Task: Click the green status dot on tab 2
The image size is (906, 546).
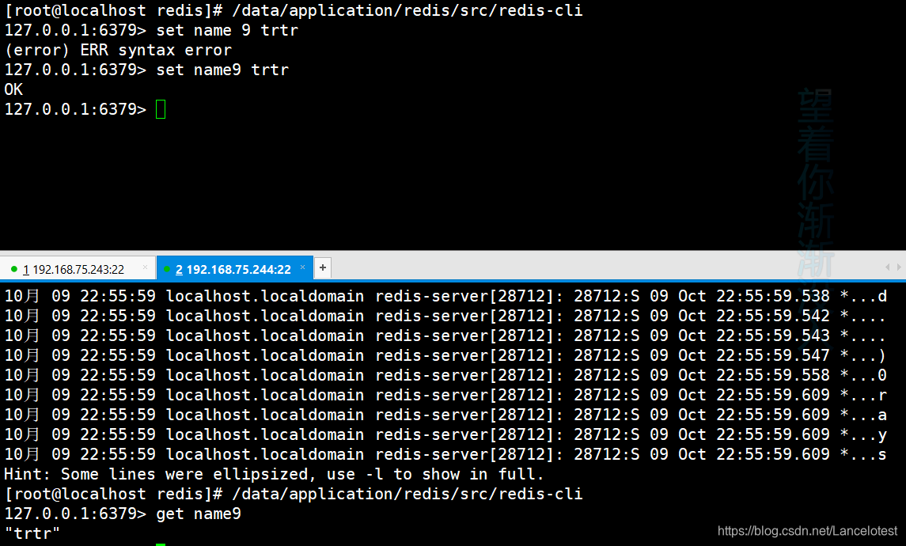Action: [166, 269]
